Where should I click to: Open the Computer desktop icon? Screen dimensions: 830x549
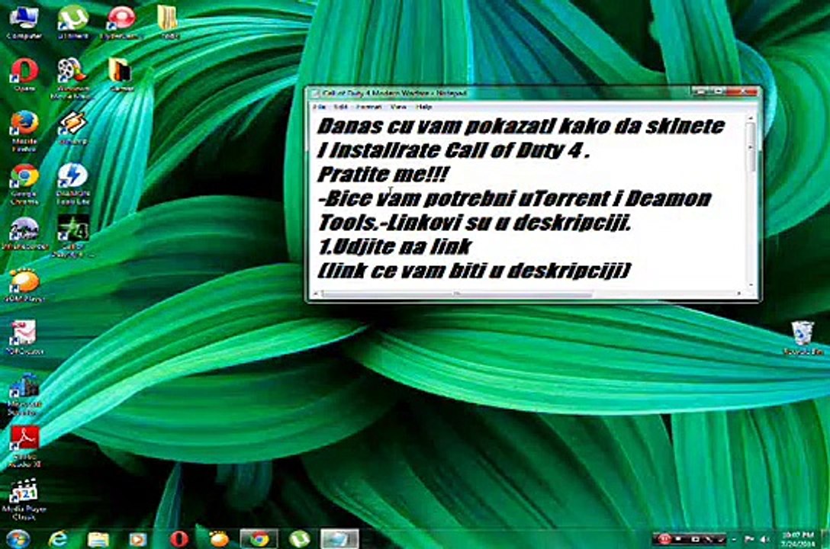[24, 22]
